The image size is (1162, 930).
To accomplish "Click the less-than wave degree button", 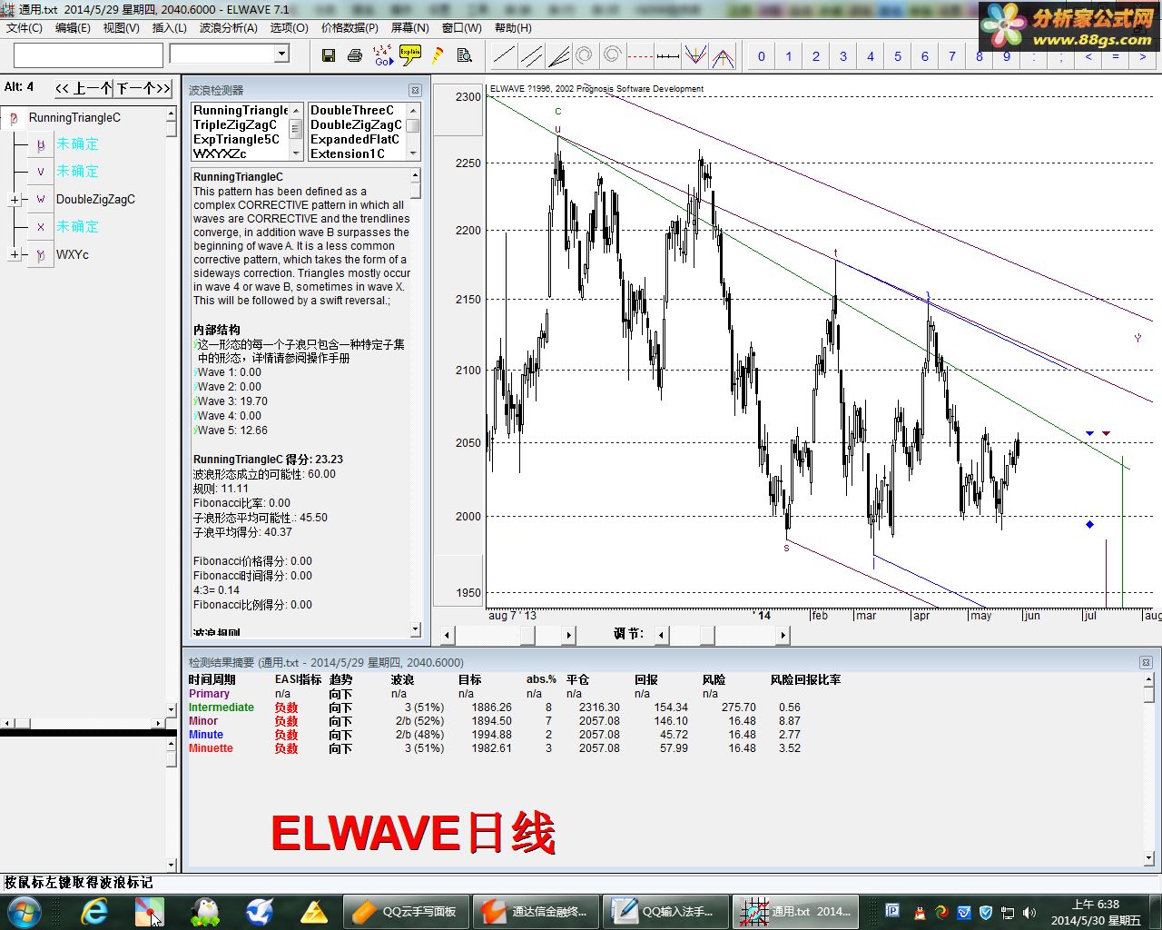I will [x=1088, y=56].
